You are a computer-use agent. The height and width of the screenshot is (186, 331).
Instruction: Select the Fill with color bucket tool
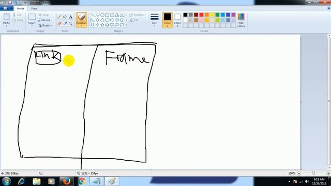[65, 17]
